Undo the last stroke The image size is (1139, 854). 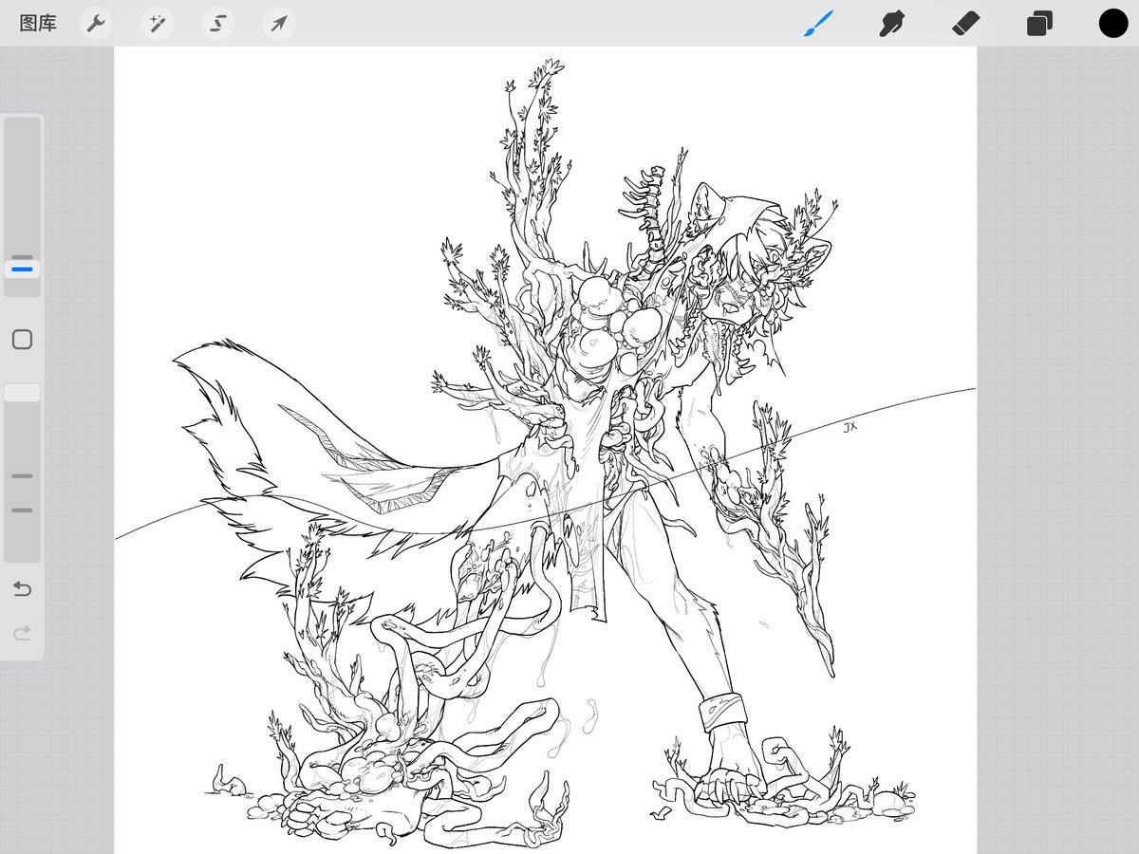tap(22, 589)
